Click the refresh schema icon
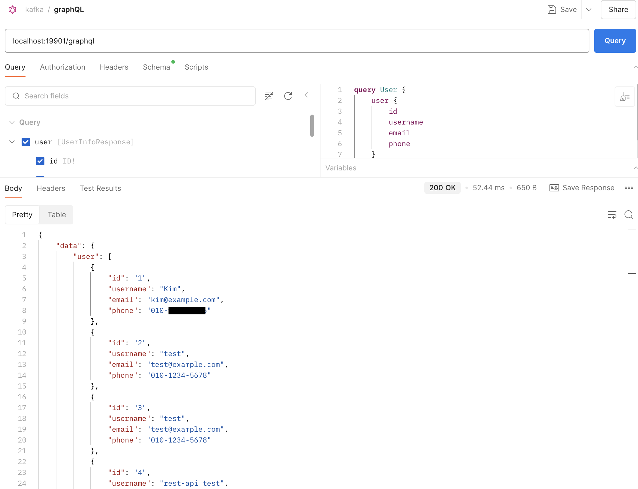Image resolution: width=638 pixels, height=489 pixels. point(288,96)
